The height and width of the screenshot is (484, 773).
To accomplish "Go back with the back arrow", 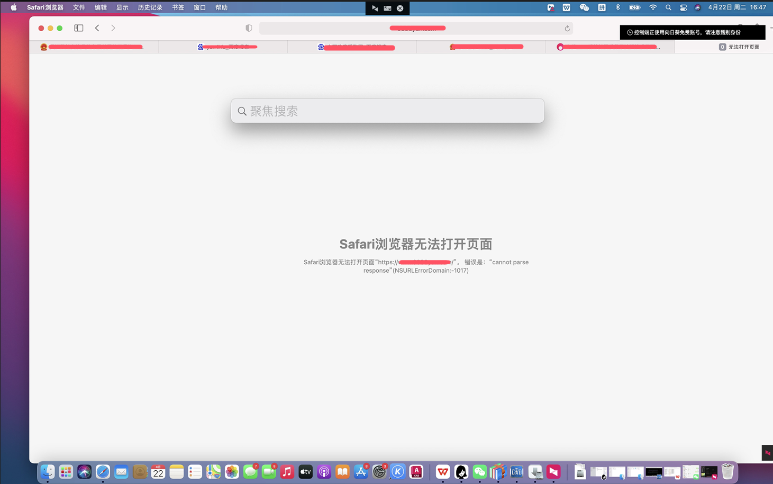I will tap(97, 28).
